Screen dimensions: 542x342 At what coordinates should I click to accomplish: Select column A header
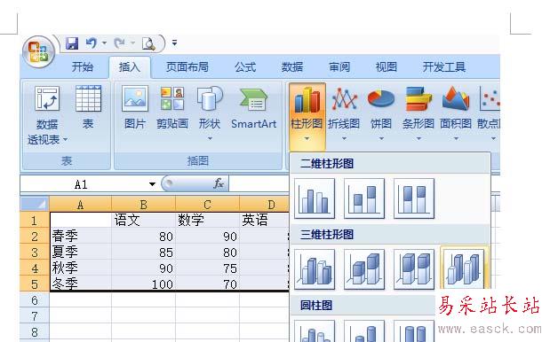[81, 205]
